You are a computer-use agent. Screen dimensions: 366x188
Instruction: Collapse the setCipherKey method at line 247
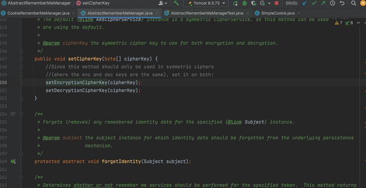click(21, 59)
